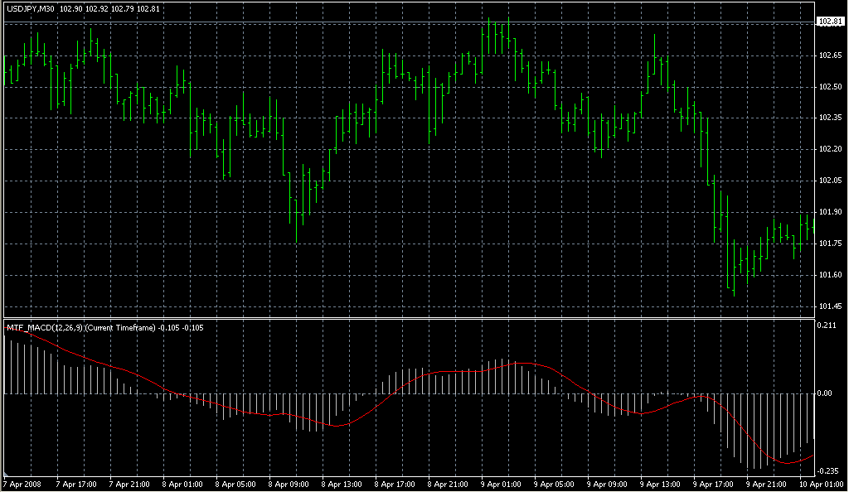Click the 9 Apr 21:00 time marker
The image size is (849, 492).
tap(767, 484)
